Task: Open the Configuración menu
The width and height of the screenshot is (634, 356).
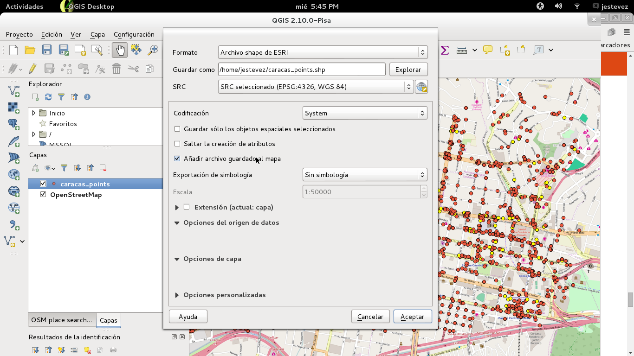Action: tap(134, 34)
